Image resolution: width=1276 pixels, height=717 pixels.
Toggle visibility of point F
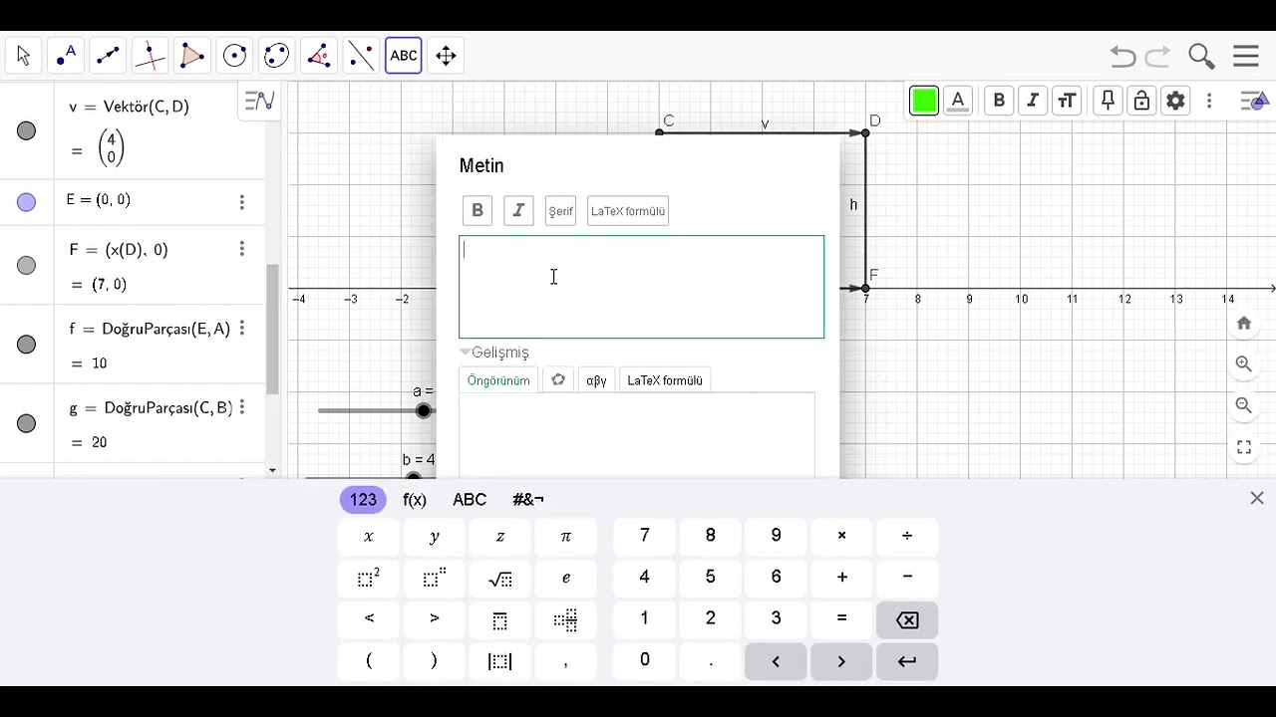(x=27, y=265)
